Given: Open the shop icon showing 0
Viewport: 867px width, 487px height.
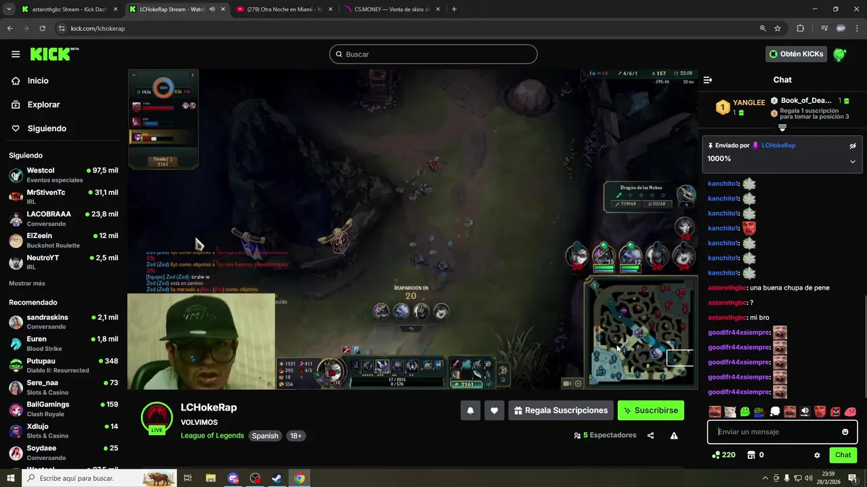Looking at the screenshot, I should tap(755, 455).
